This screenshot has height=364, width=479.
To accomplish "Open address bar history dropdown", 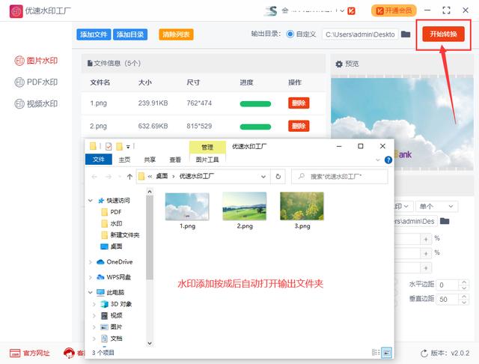I will (263, 177).
